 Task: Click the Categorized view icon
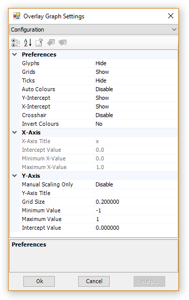click(16, 43)
